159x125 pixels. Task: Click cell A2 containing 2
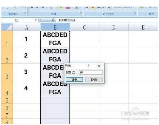[x=26, y=55]
